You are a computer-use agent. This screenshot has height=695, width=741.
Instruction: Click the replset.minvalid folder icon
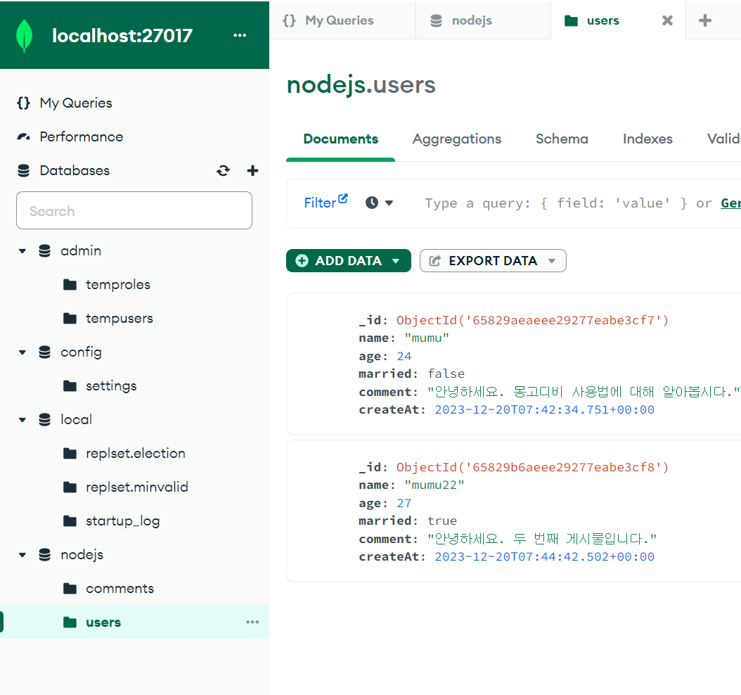[x=70, y=487]
